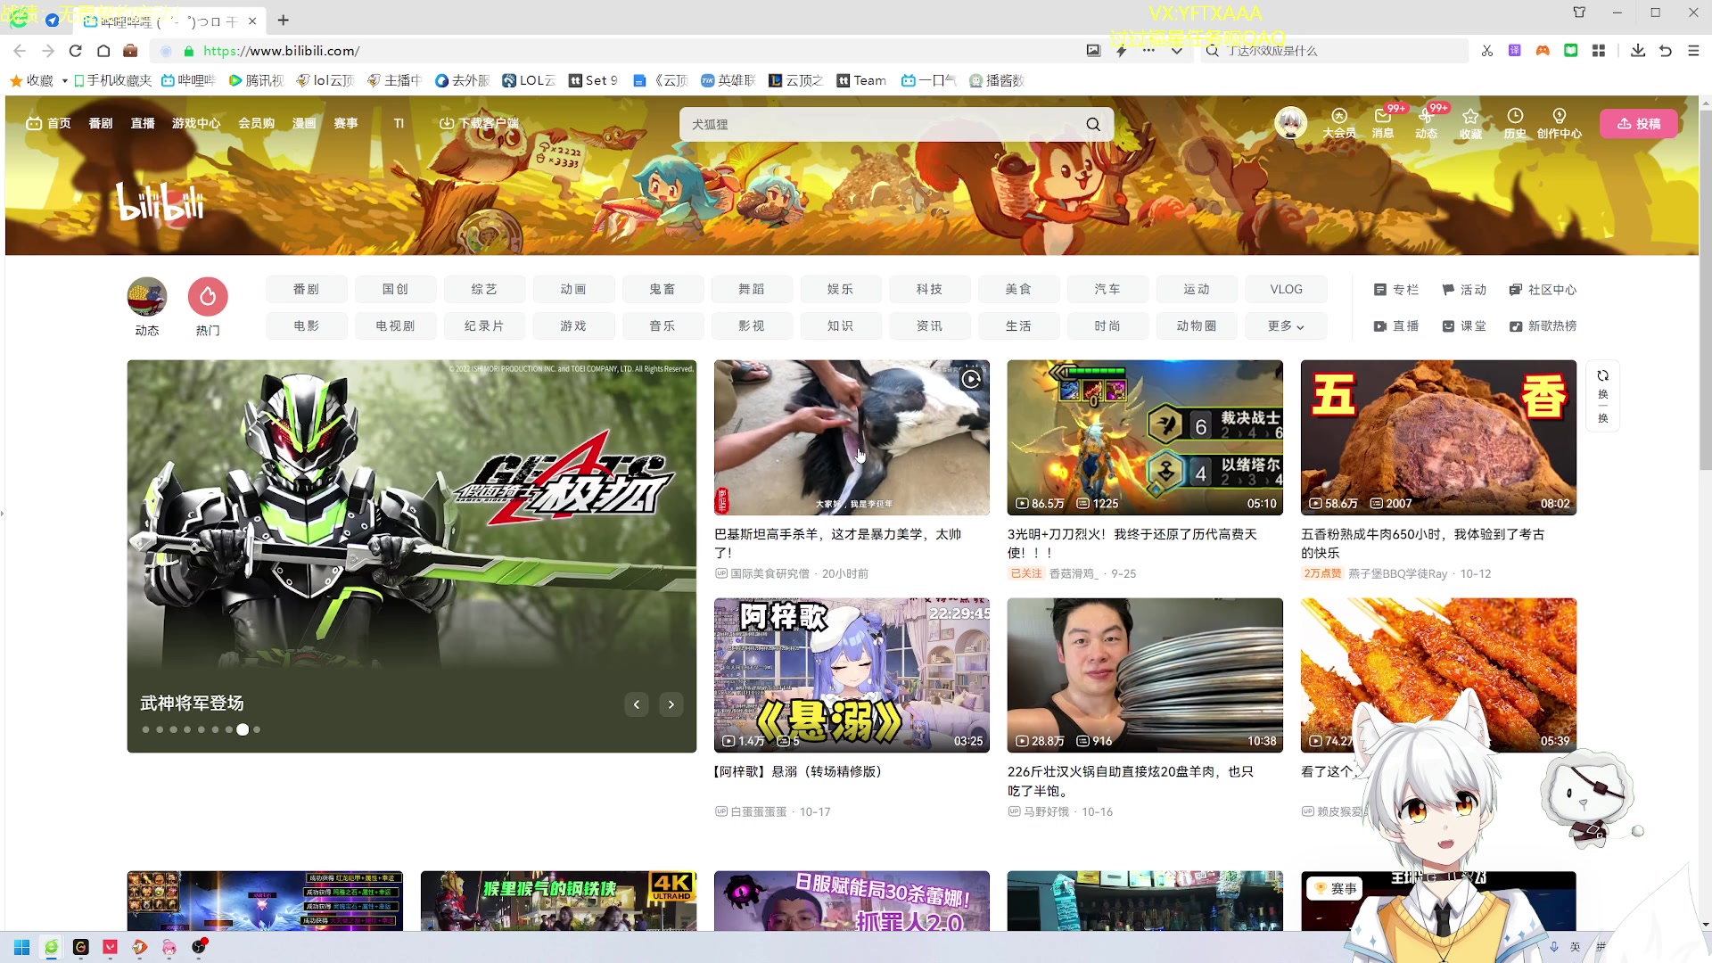
Task: Click browser scissors screenshot icon
Action: click(1487, 51)
